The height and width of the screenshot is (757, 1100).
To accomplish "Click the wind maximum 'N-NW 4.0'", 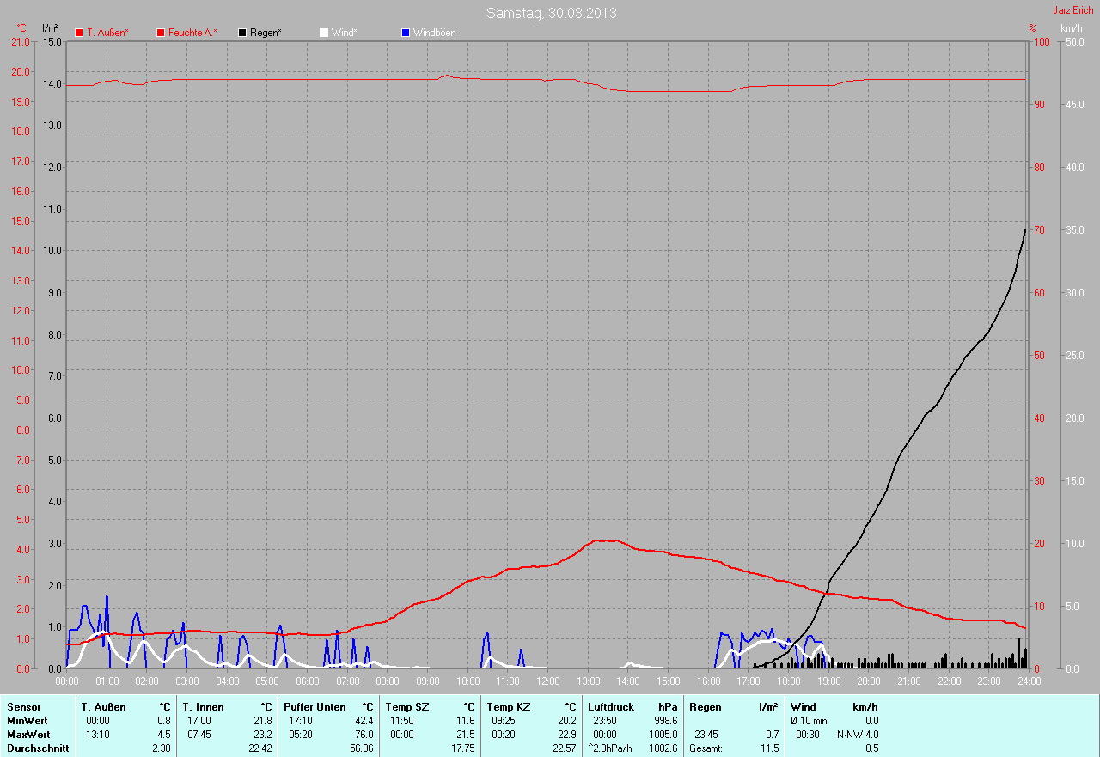I will pyautogui.click(x=858, y=735).
